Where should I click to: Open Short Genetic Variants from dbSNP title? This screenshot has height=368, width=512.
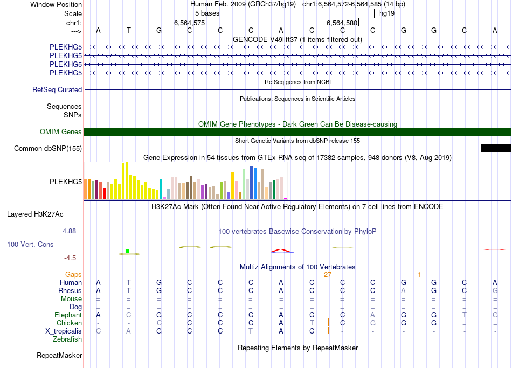pos(297,141)
